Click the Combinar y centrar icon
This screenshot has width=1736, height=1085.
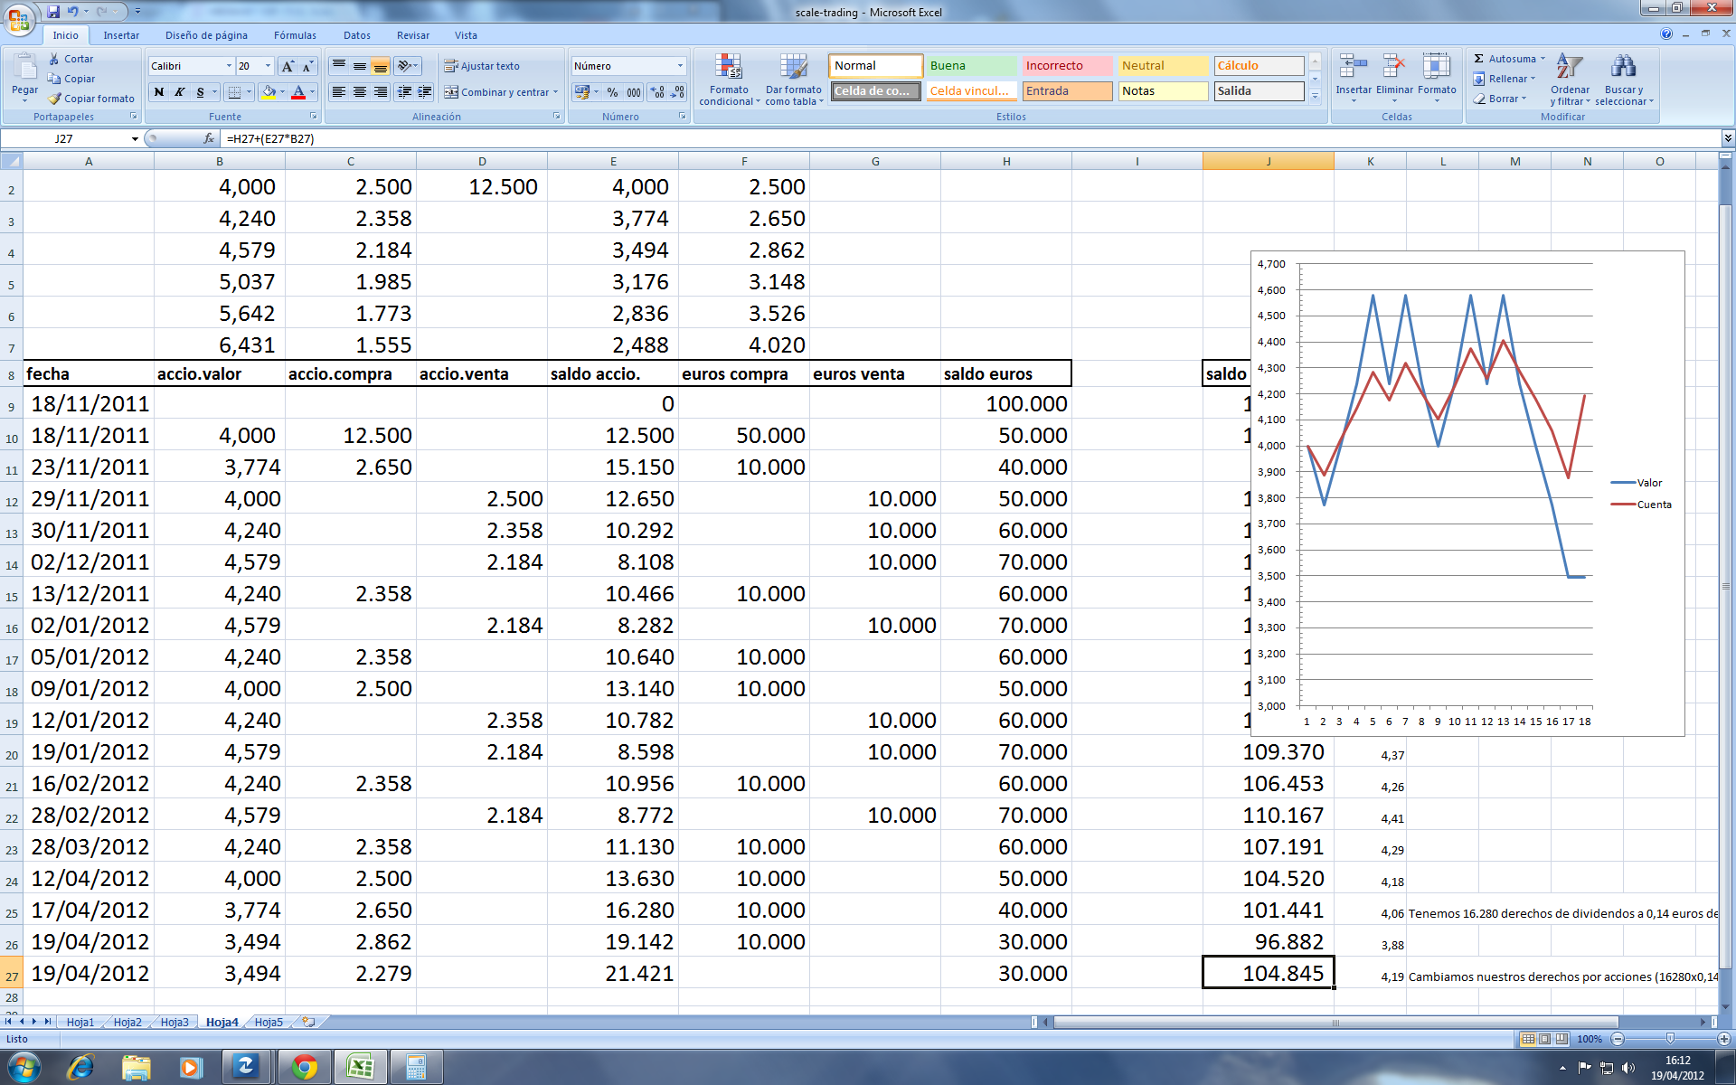pyautogui.click(x=451, y=92)
